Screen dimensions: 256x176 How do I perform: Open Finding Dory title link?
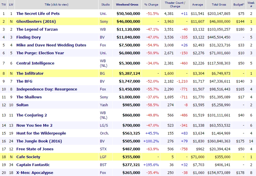pyautogui.click(x=29, y=37)
